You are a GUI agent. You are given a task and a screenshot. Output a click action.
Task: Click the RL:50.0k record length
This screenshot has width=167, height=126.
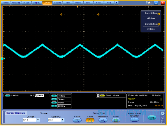click(154, 102)
